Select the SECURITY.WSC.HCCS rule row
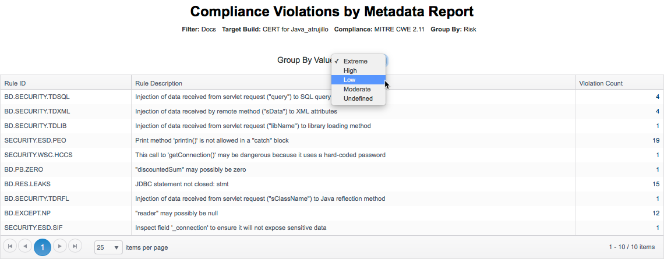 (332, 155)
